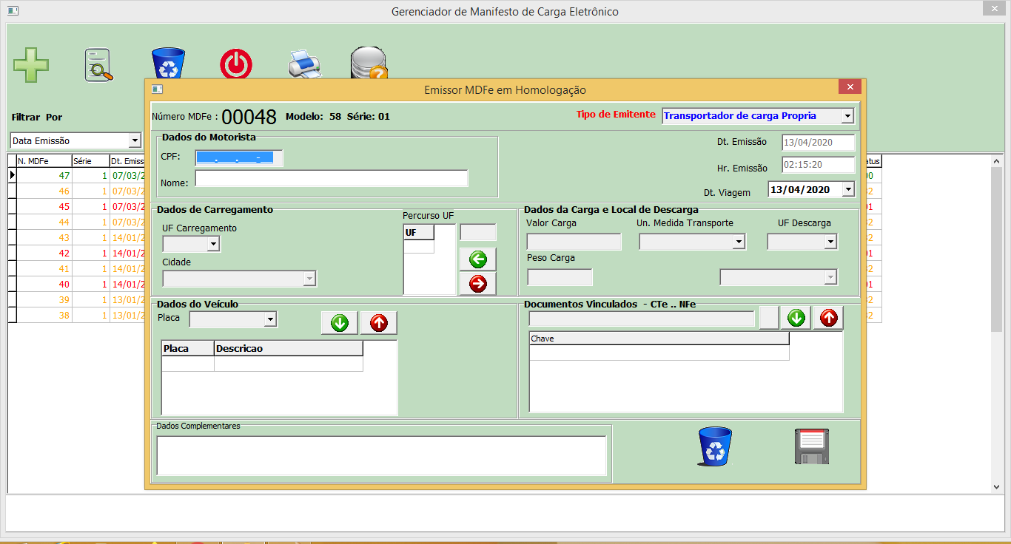Close the Emissor MDFe em Homologação window
1011x544 pixels.
pyautogui.click(x=850, y=86)
